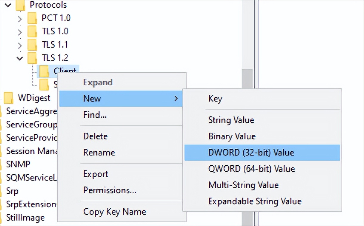
Task: Open the New submenu
Action: coord(92,98)
